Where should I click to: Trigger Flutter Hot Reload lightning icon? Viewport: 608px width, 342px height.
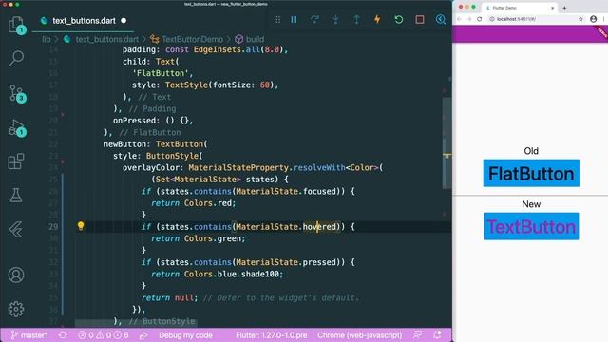coord(377,19)
